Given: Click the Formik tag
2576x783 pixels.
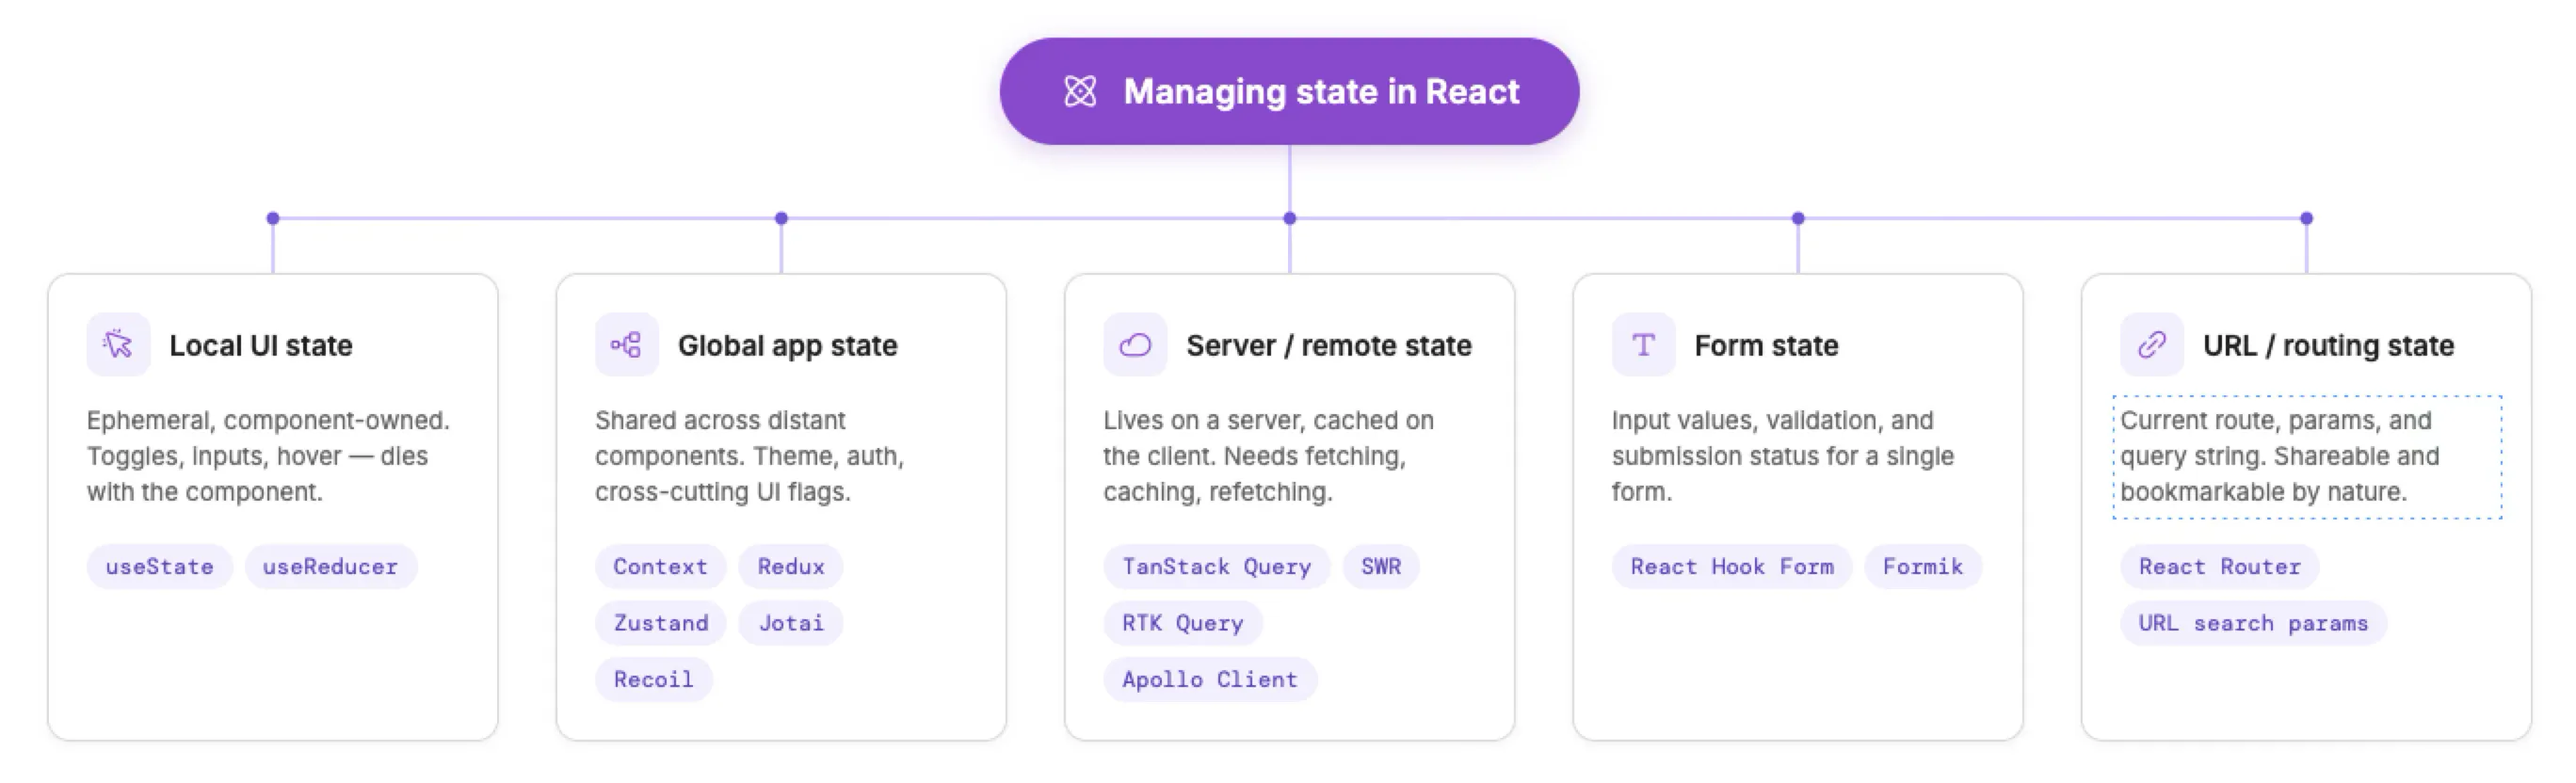Looking at the screenshot, I should [x=1923, y=567].
